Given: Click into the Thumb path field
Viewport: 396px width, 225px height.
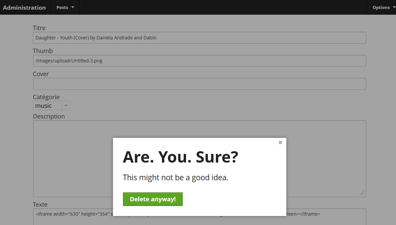Looking at the screenshot, I should tap(199, 61).
